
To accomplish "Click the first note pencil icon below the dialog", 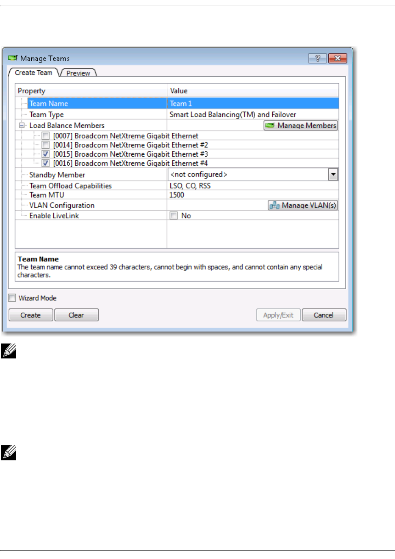I will point(9,351).
